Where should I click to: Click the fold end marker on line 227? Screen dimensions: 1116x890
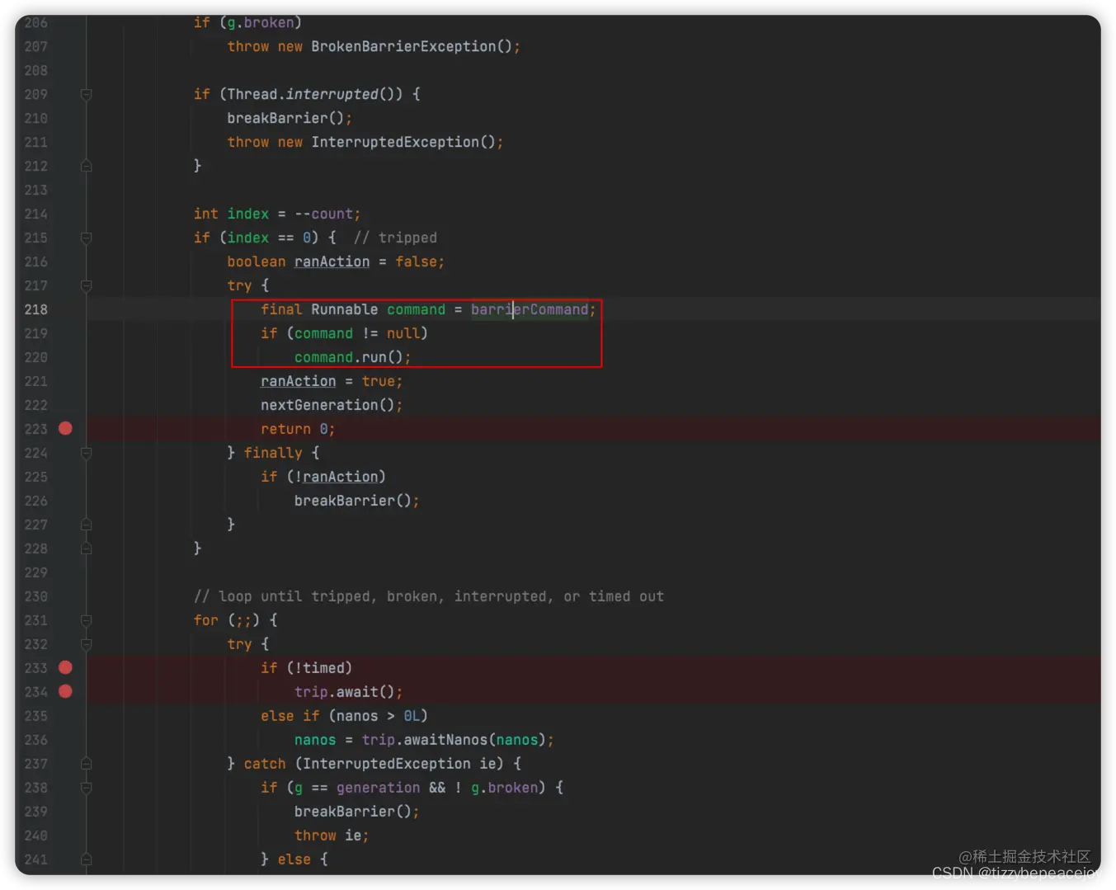click(x=86, y=525)
